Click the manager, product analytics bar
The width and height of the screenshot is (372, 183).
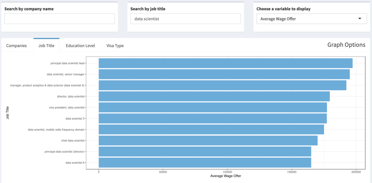coord(223,85)
